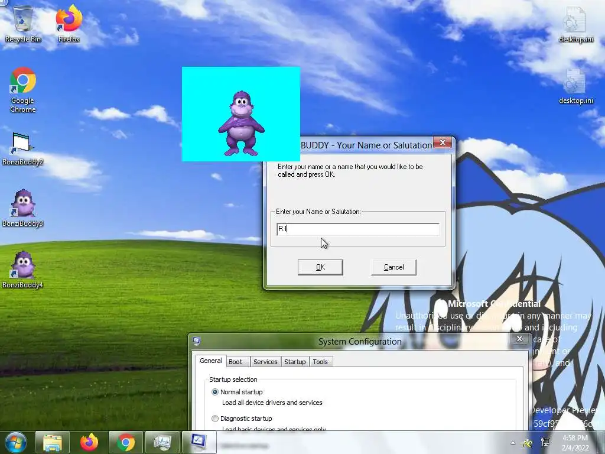Show hidden system tray icons

point(513,443)
